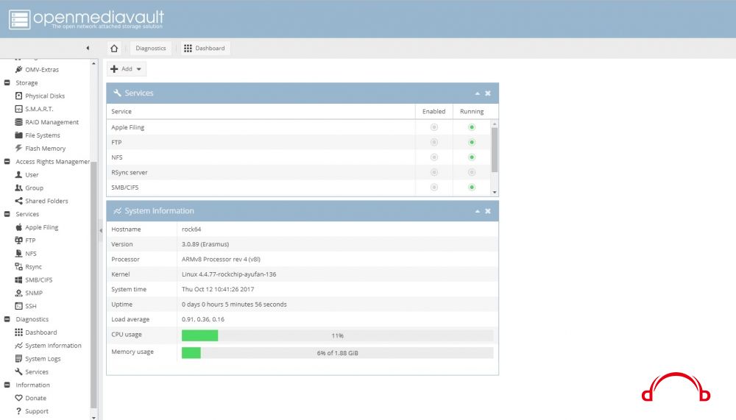Collapse the System Information panel with its arrow
Screen dimensions: 736x420
[x=478, y=211]
